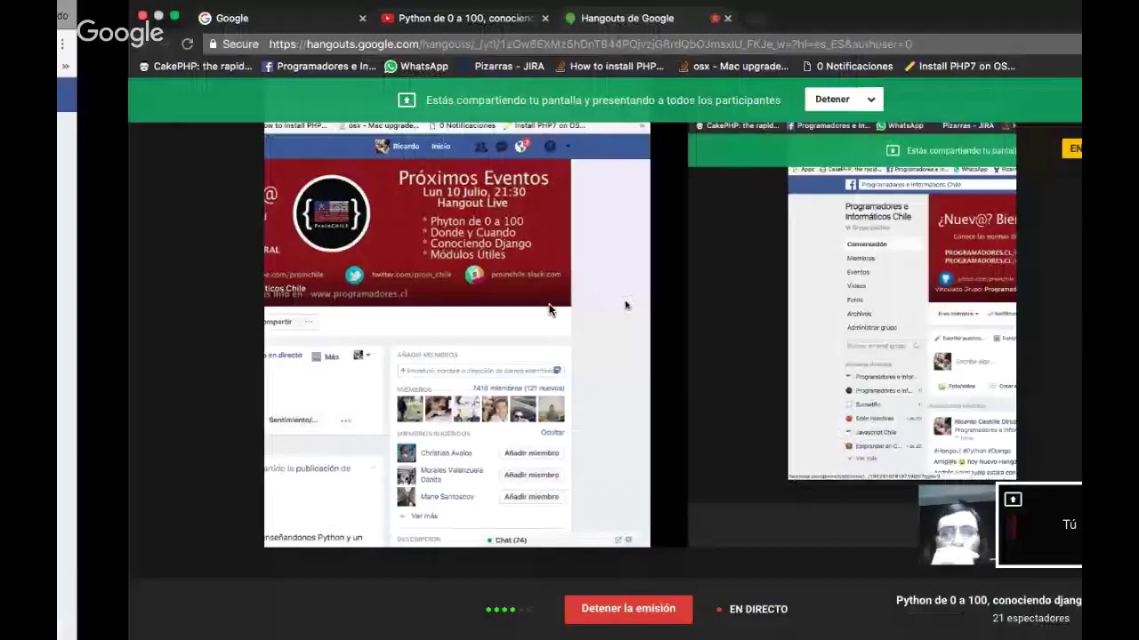
Task: Select Miembros in the group sidebar
Action: point(860,259)
